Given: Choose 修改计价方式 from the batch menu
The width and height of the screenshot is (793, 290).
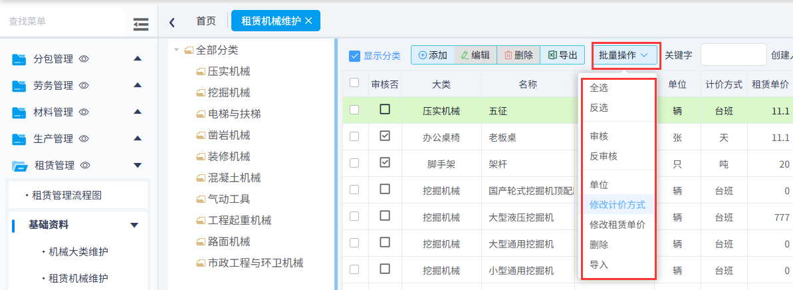Looking at the screenshot, I should pyautogui.click(x=619, y=205).
